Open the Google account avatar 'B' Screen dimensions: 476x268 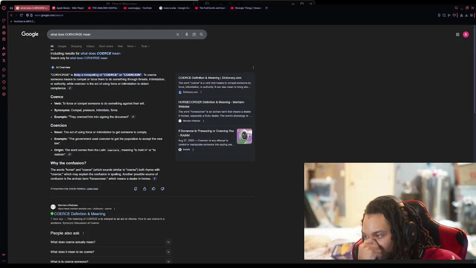[x=466, y=34]
